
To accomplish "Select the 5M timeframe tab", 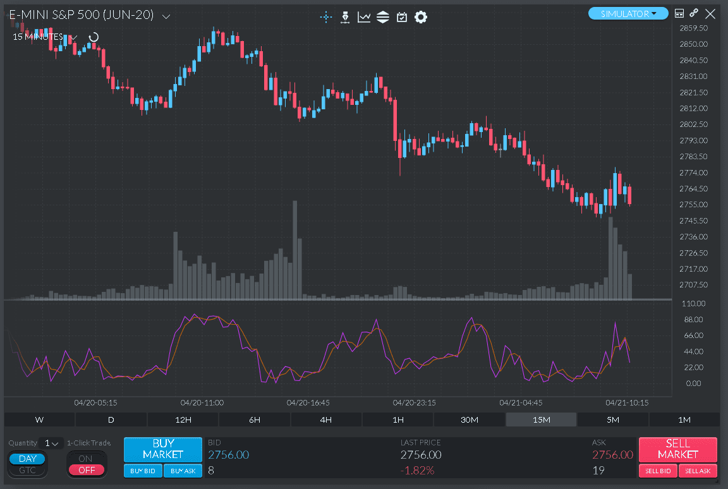I will point(613,419).
